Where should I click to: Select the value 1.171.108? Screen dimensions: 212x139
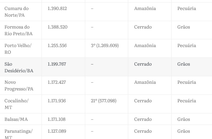(56, 119)
